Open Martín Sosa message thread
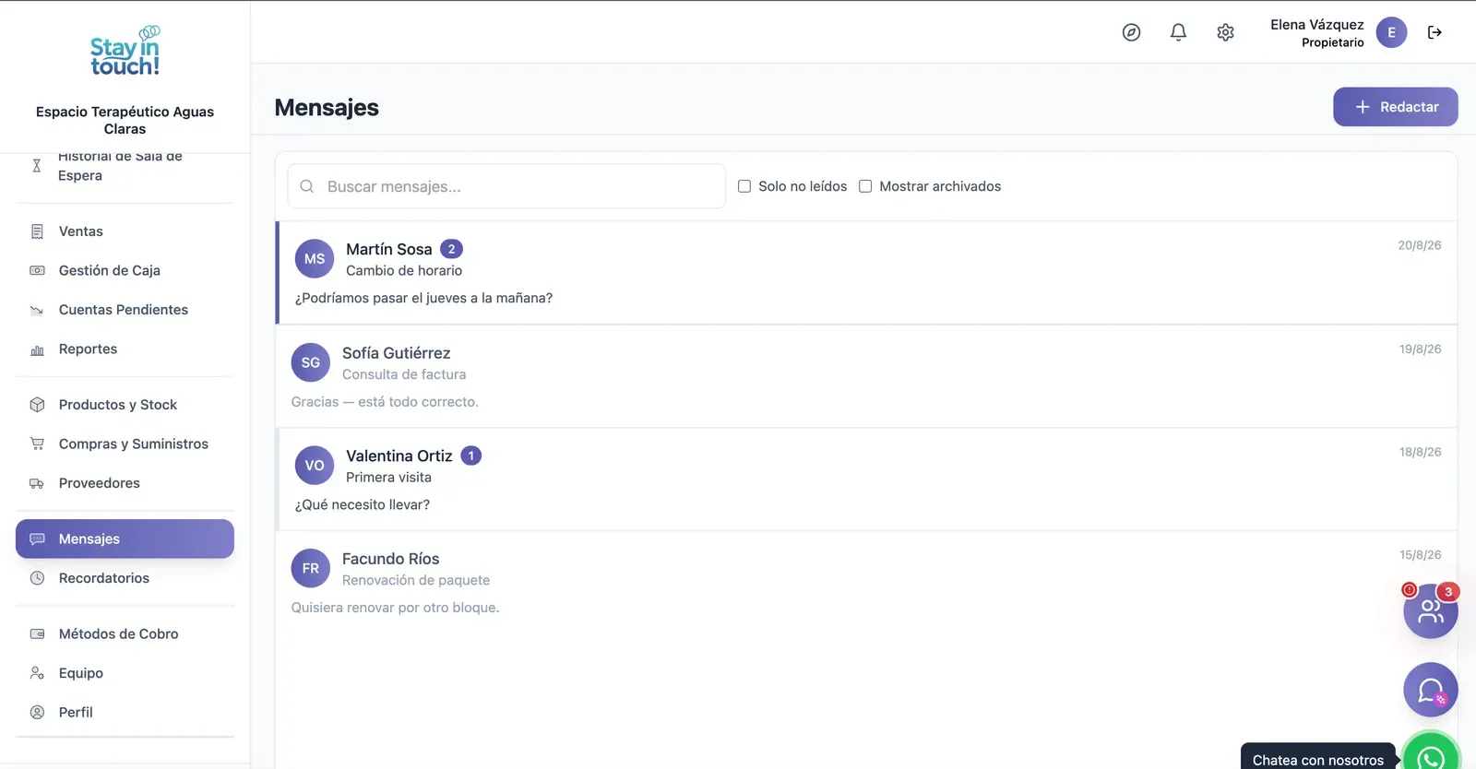The height and width of the screenshot is (769, 1476). 867,273
